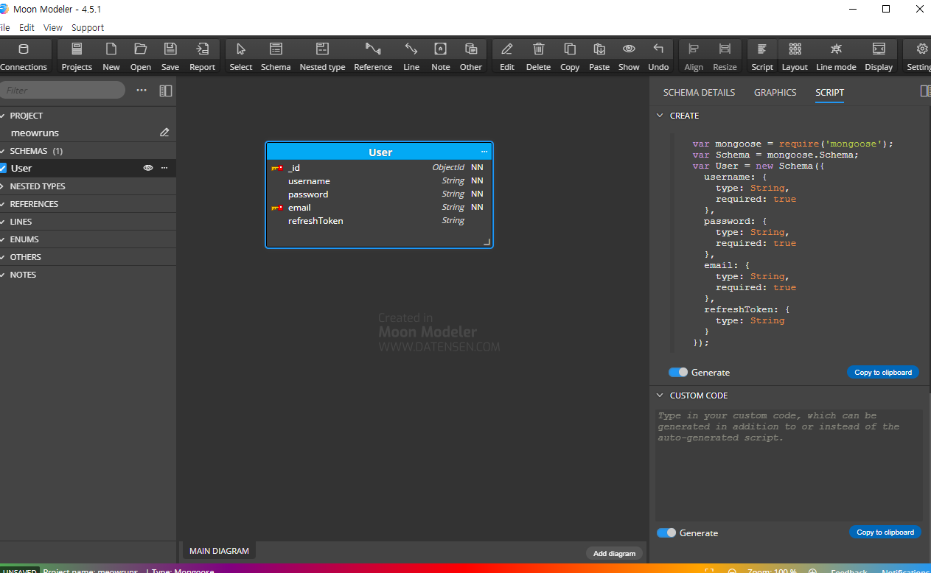Add a new Schema tool

[x=276, y=57]
